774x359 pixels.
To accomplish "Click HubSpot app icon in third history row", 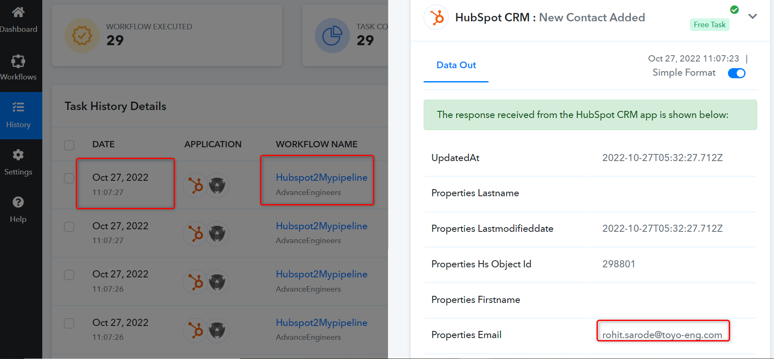I will tap(195, 282).
